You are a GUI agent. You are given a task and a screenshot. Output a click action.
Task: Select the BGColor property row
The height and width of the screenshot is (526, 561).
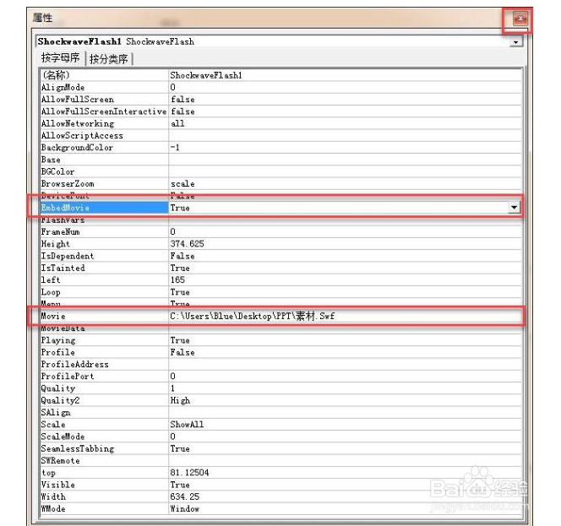tap(280, 171)
